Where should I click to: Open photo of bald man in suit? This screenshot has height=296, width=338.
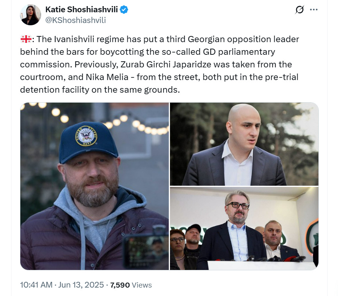point(244,144)
